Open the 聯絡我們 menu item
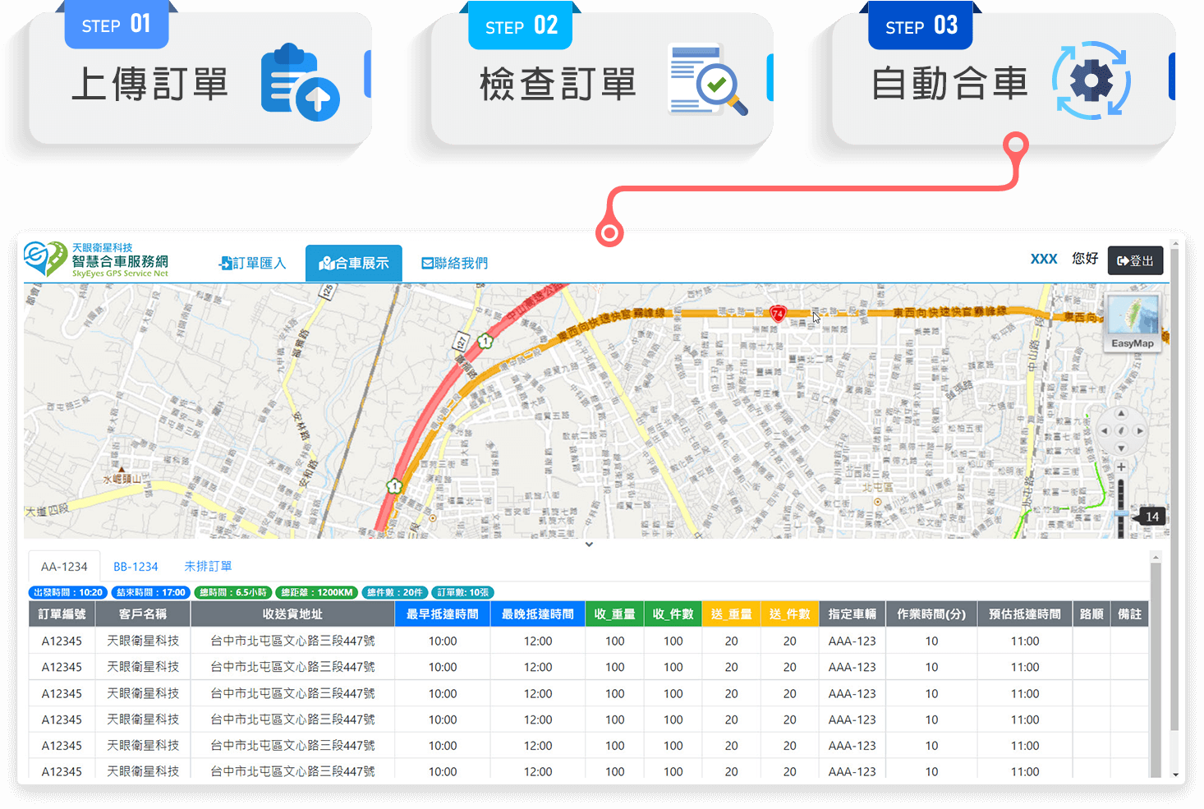Viewport: 1204px width, 809px height. tap(454, 263)
